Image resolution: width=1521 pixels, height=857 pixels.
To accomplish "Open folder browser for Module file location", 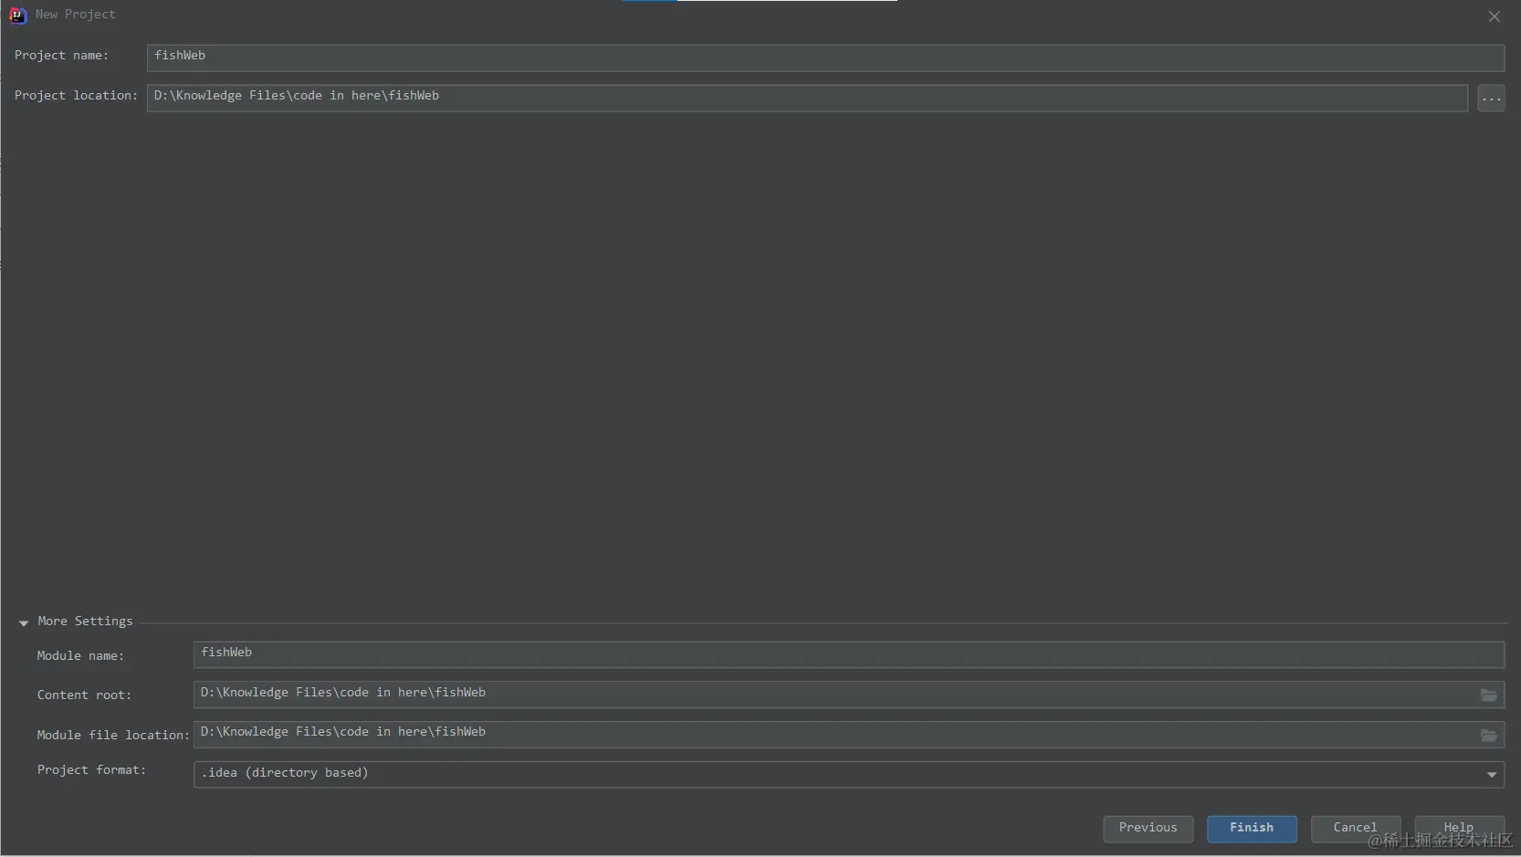I will click(1488, 735).
